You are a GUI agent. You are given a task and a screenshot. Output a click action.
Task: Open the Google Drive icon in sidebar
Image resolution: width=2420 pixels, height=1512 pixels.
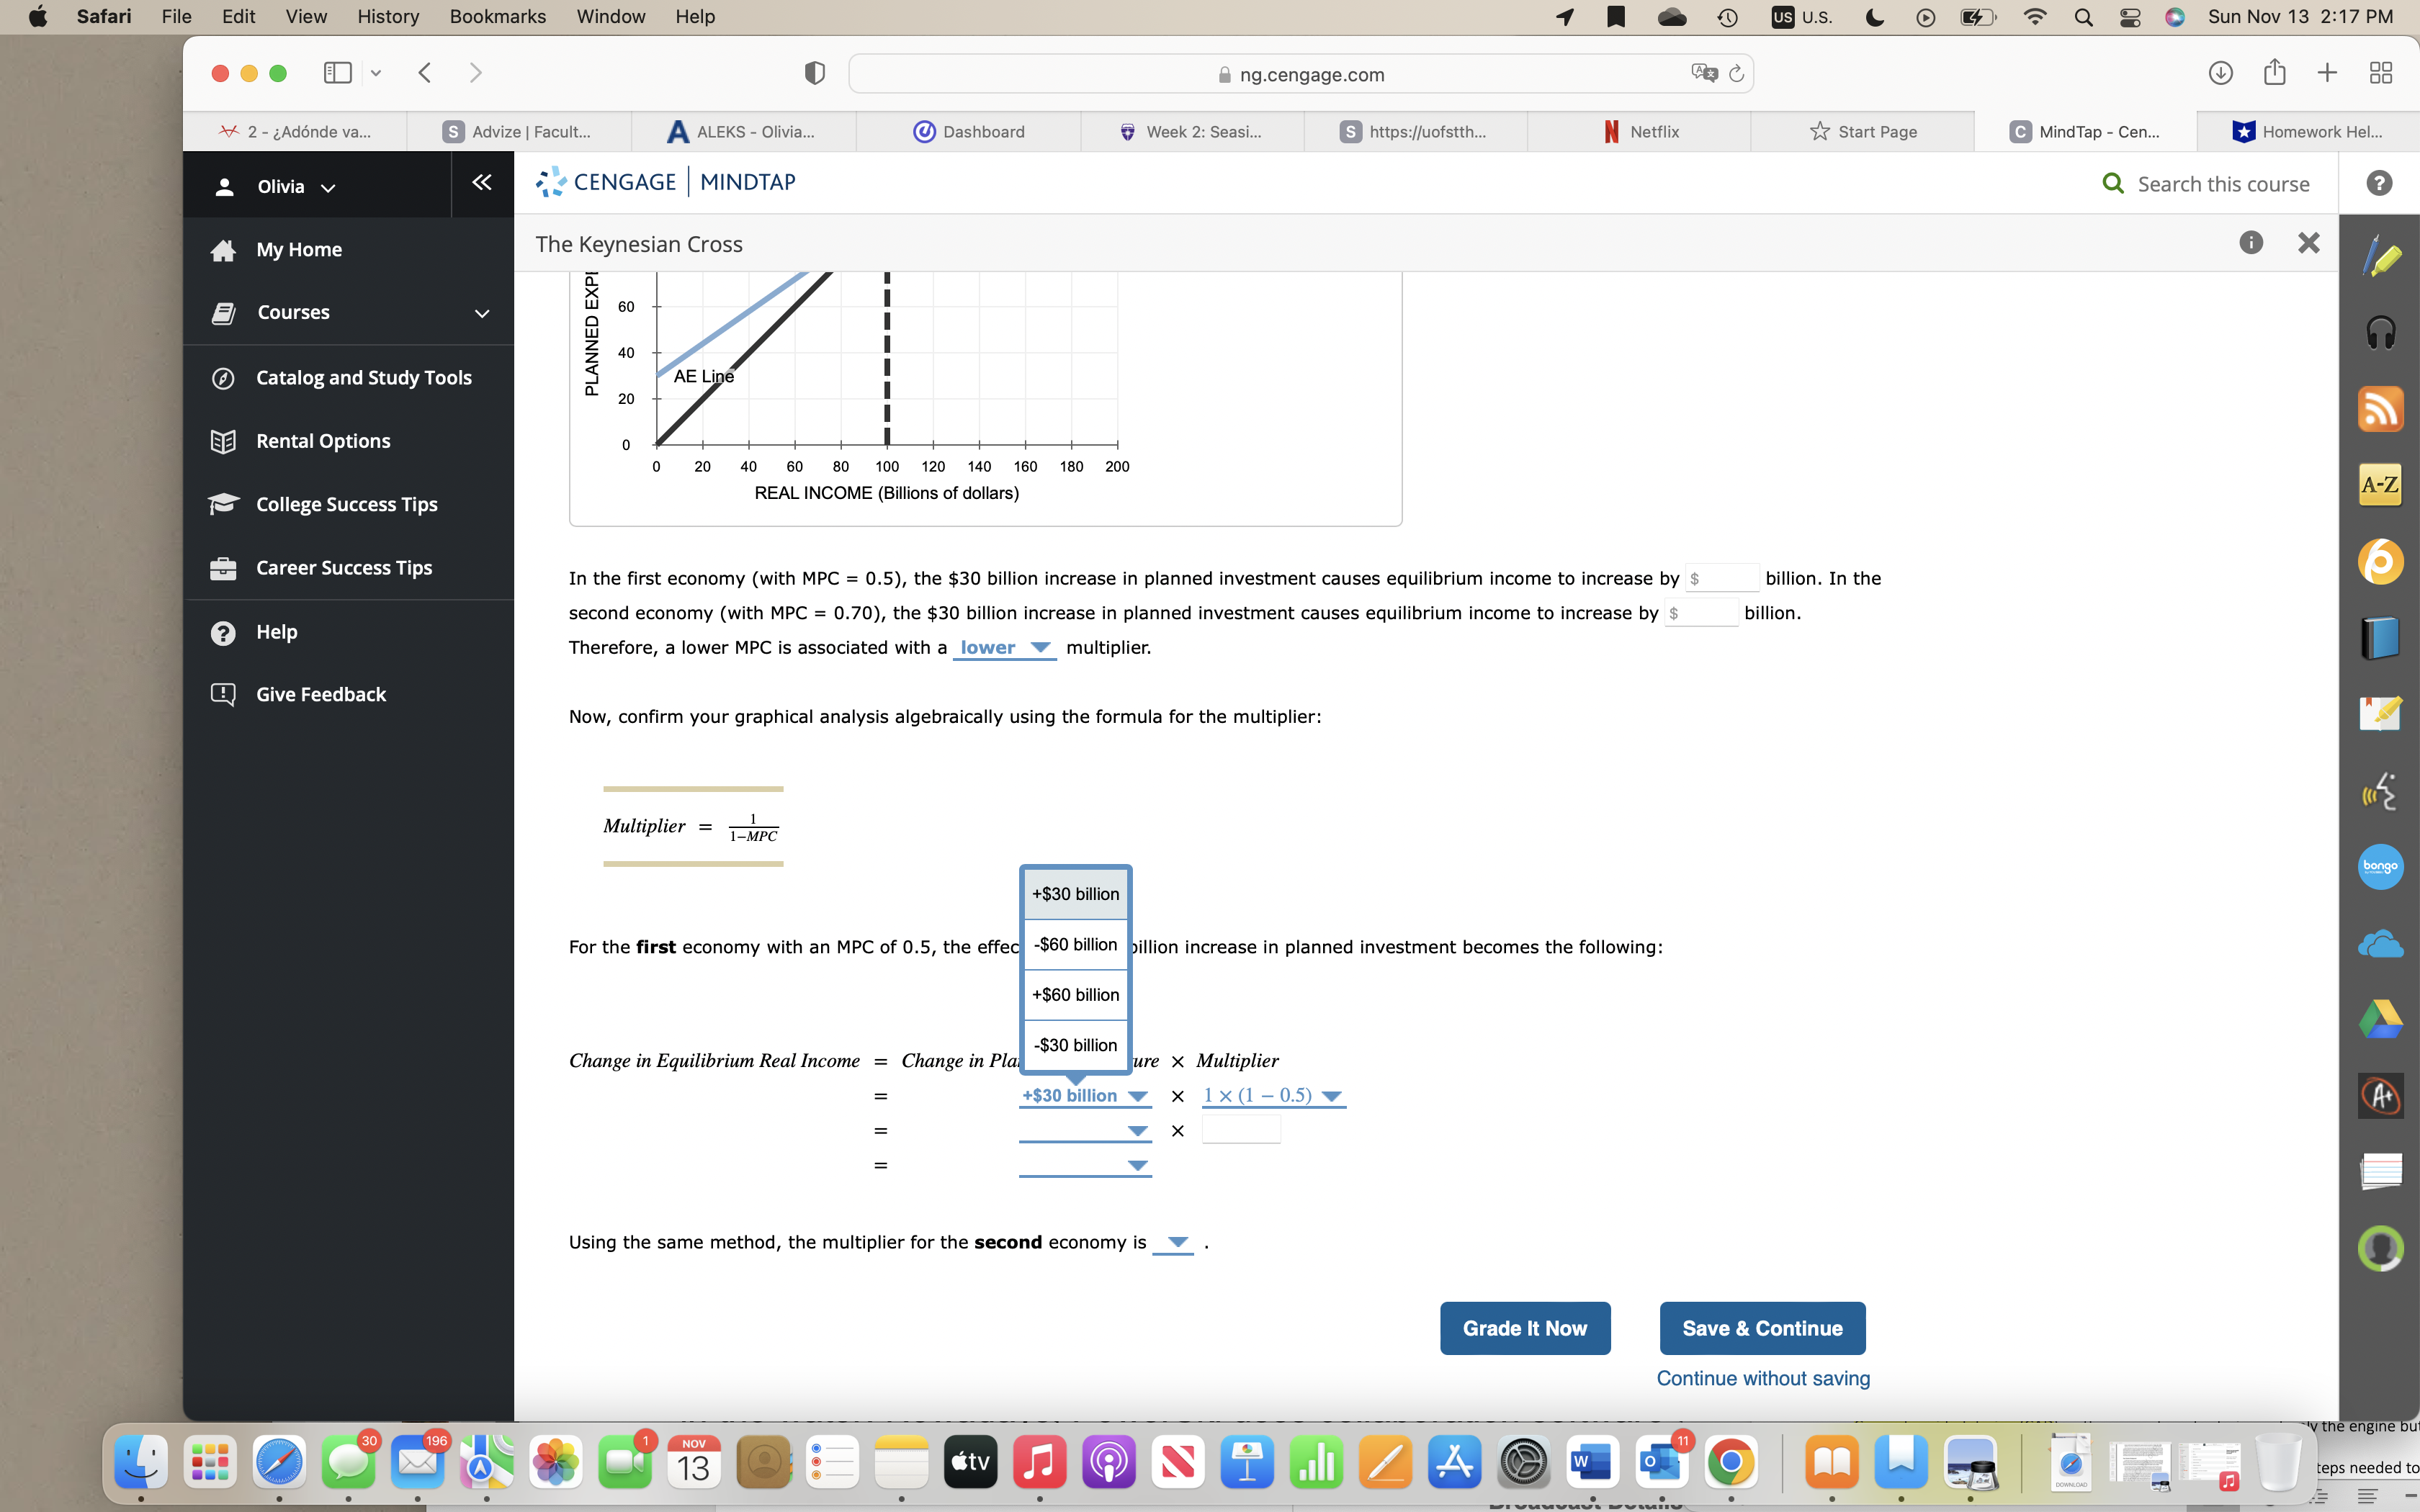pyautogui.click(x=2380, y=1019)
